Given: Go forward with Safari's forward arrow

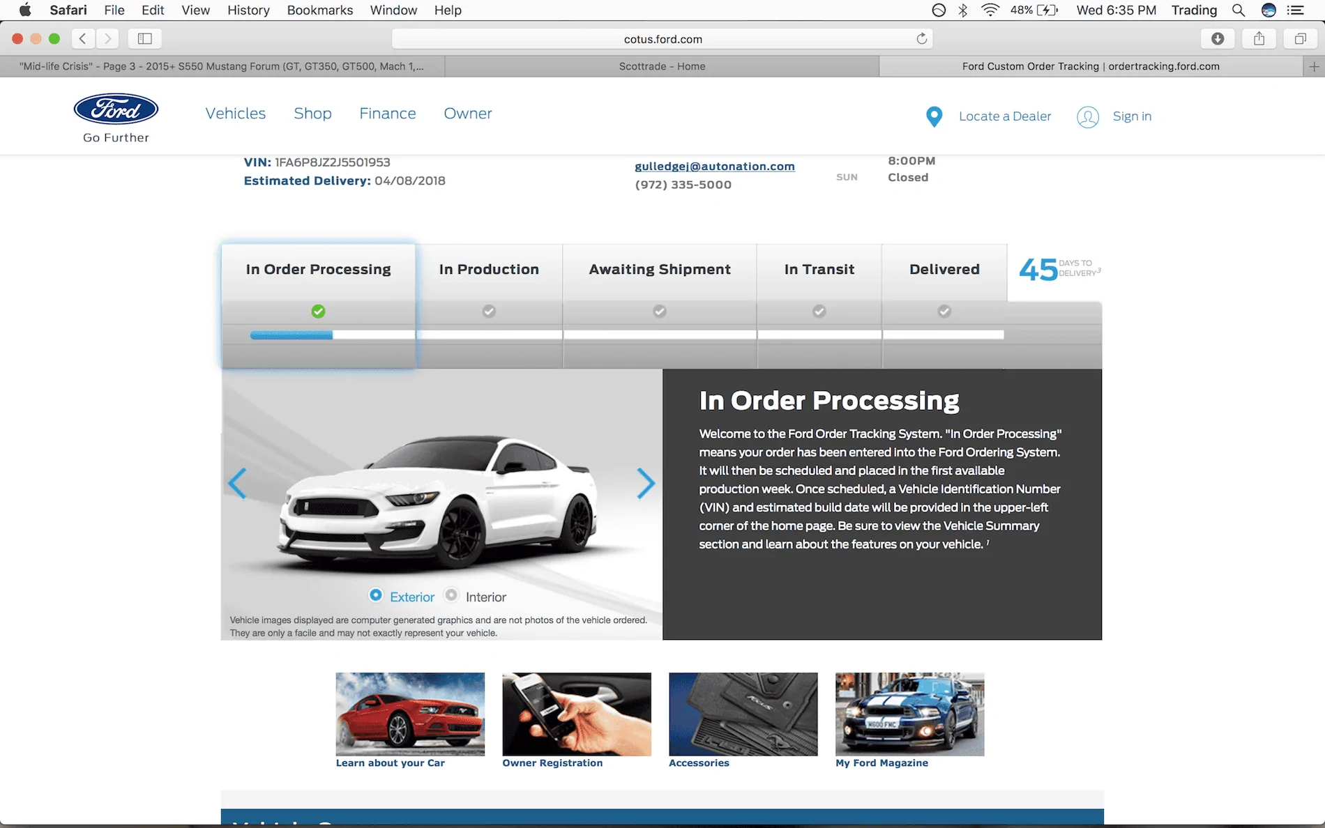Looking at the screenshot, I should click(x=107, y=39).
